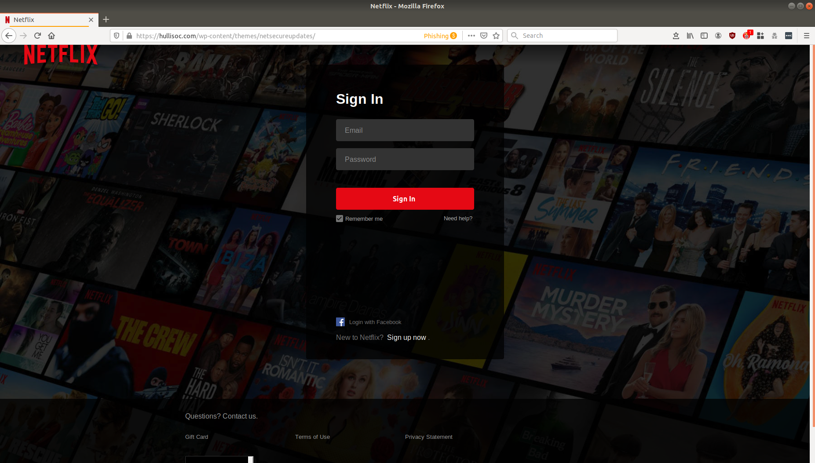The width and height of the screenshot is (815, 463).
Task: Open a new tab with plus
Action: 106,19
